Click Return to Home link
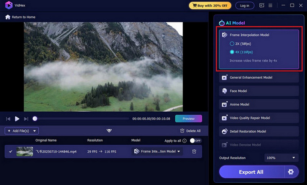 pos(24,17)
